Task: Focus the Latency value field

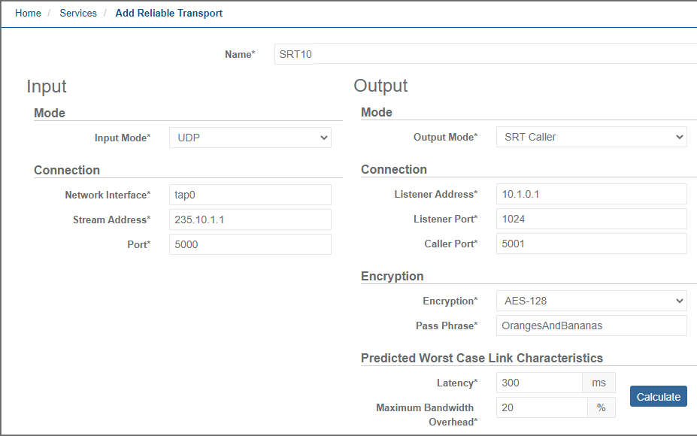Action: (538, 383)
